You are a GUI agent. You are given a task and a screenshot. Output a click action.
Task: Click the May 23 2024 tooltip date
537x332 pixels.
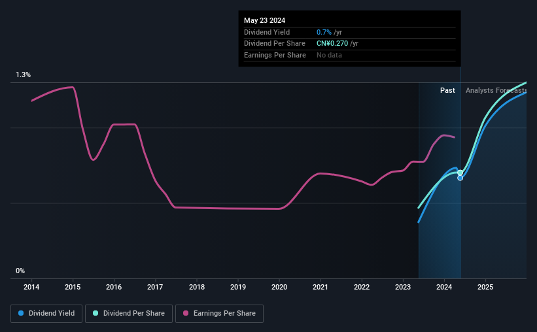(x=264, y=20)
